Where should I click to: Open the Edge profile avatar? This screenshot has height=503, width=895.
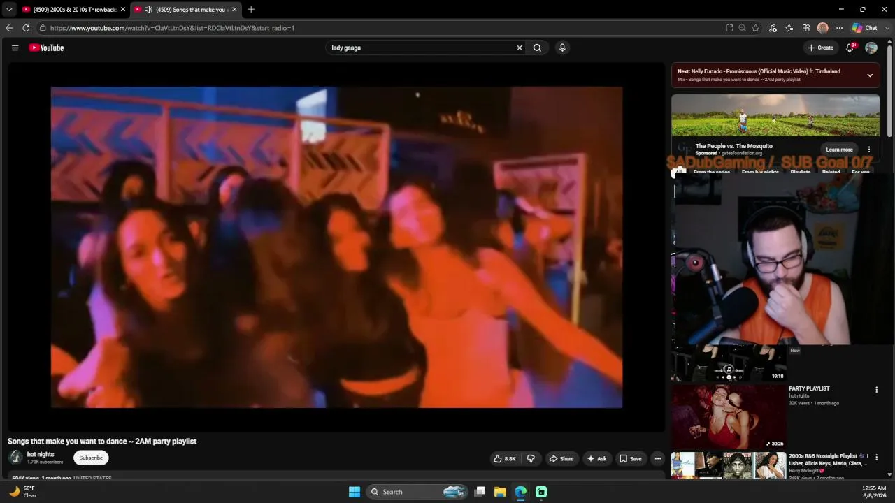tap(823, 28)
